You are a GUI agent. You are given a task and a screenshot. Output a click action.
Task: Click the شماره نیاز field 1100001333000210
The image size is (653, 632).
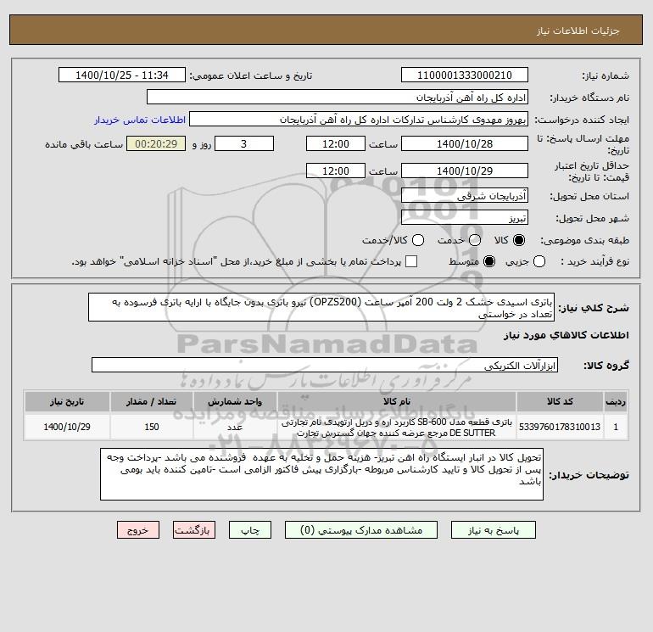point(465,75)
